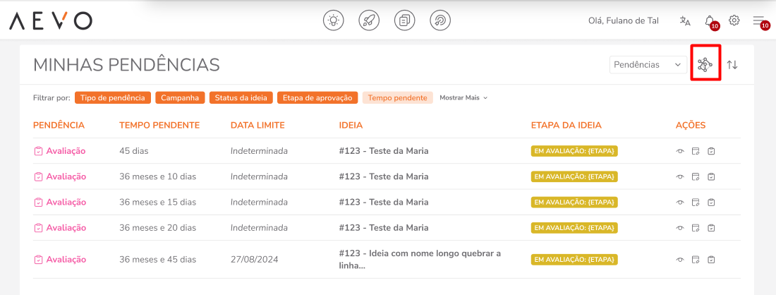Open the notifications bell
Screen dimensions: 776x295
click(x=710, y=21)
